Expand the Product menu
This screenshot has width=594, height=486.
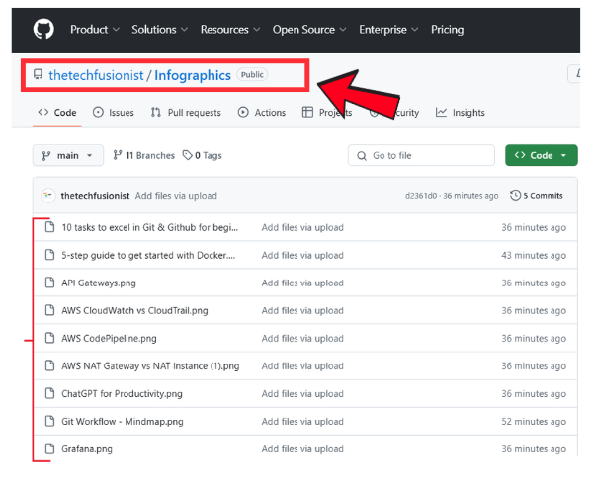[95, 30]
